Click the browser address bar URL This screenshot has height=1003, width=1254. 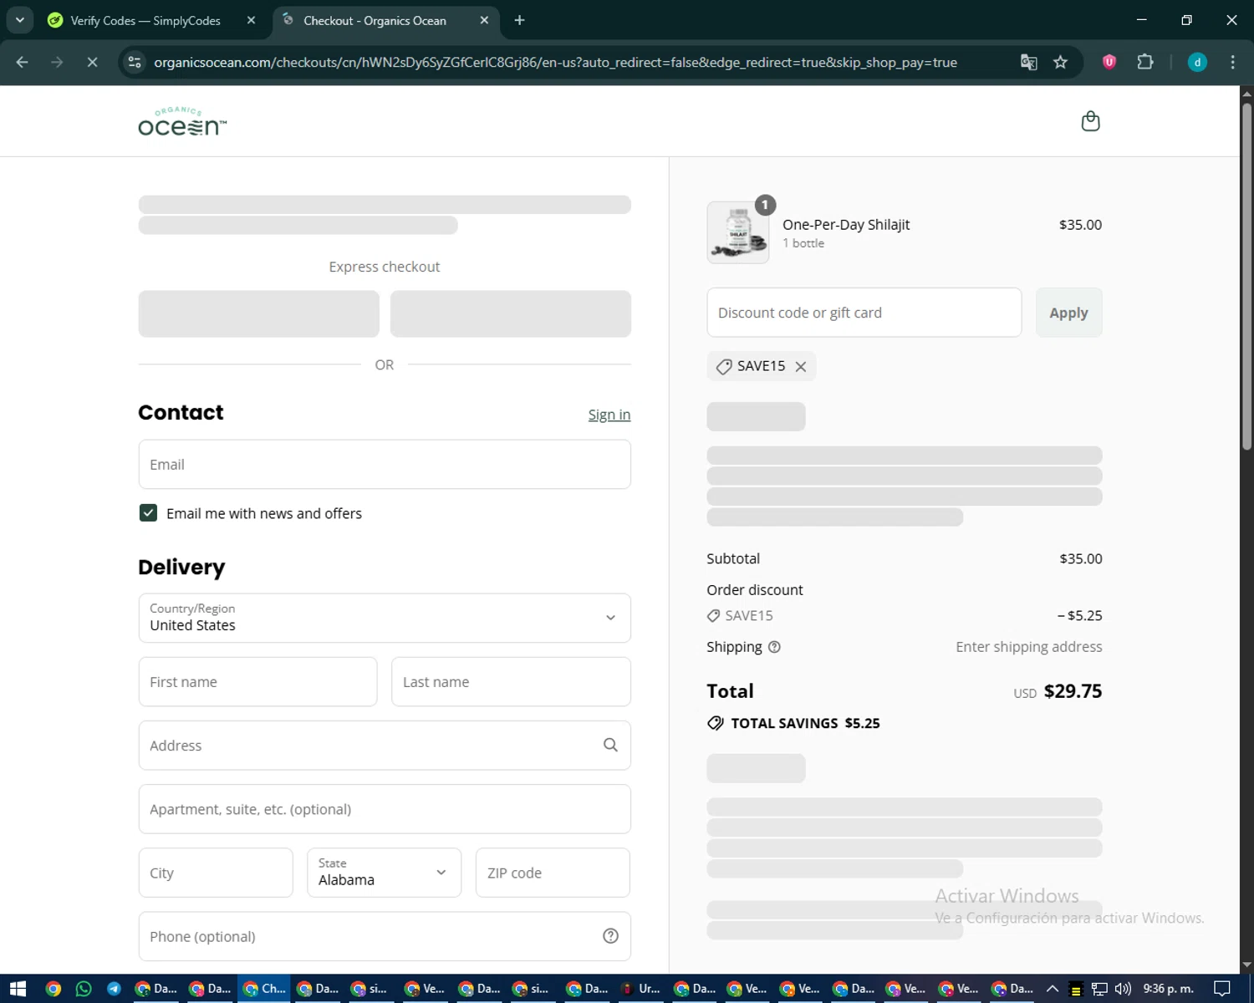(555, 62)
